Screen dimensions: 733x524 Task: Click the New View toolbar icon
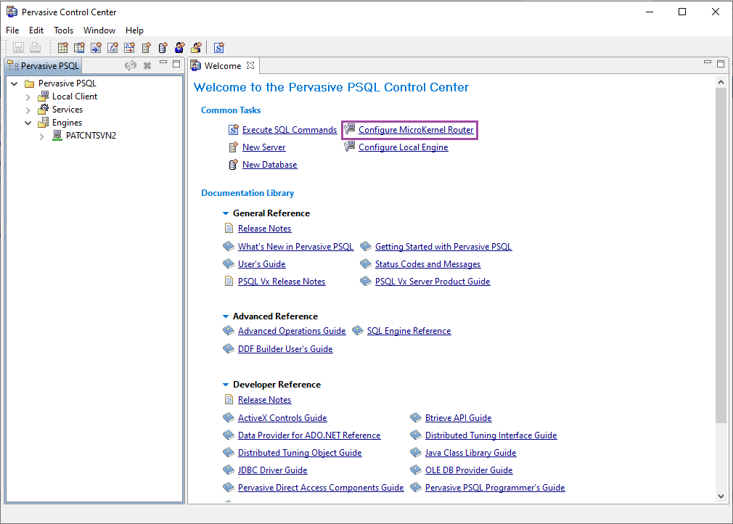[80, 48]
